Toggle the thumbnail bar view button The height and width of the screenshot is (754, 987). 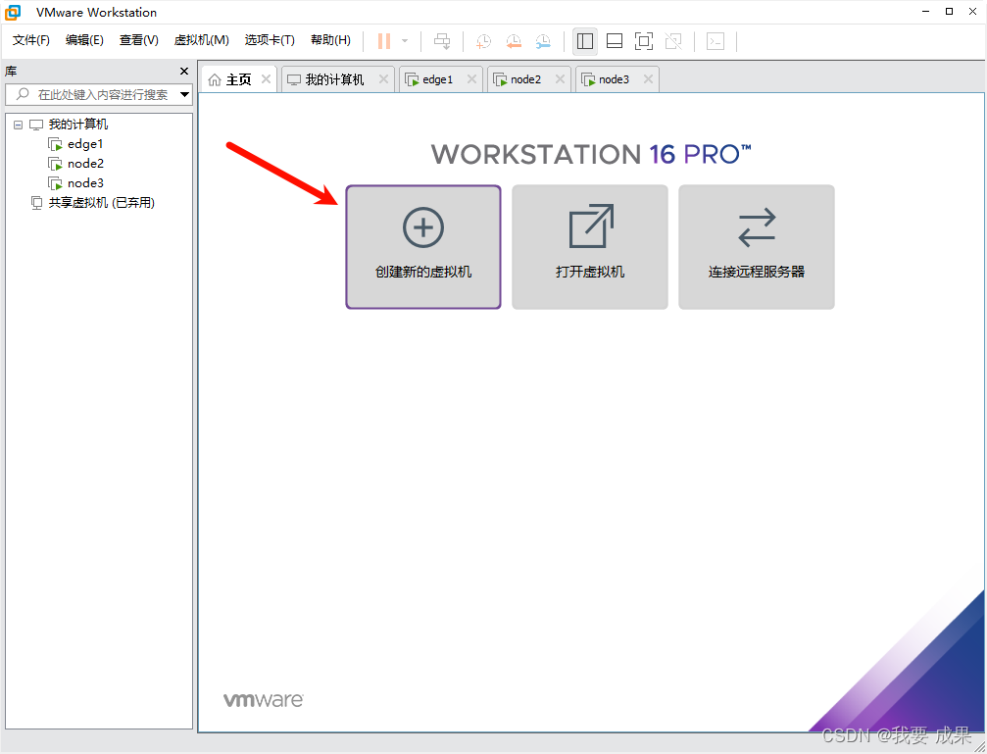[x=615, y=41]
